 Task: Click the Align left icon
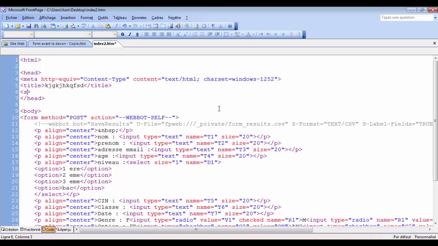tap(146, 34)
